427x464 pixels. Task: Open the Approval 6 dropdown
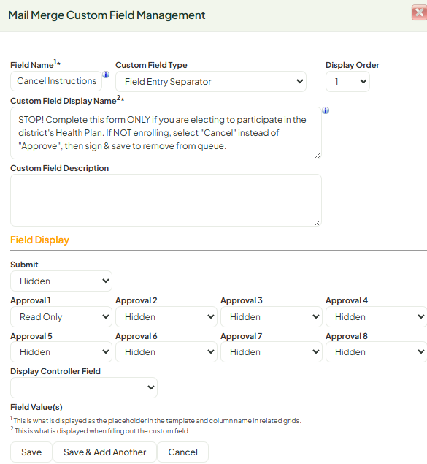click(166, 352)
